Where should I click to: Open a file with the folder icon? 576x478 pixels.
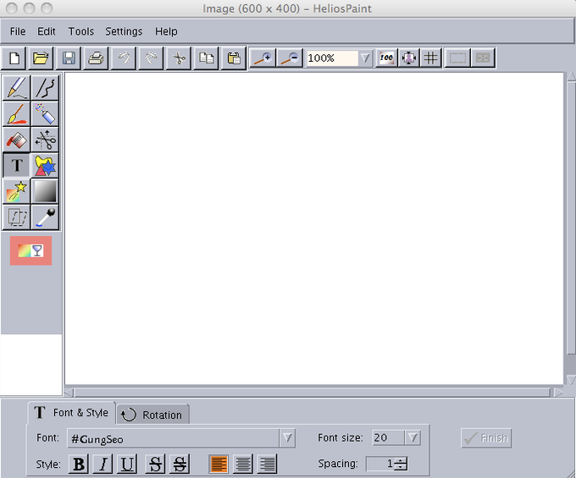tap(41, 58)
